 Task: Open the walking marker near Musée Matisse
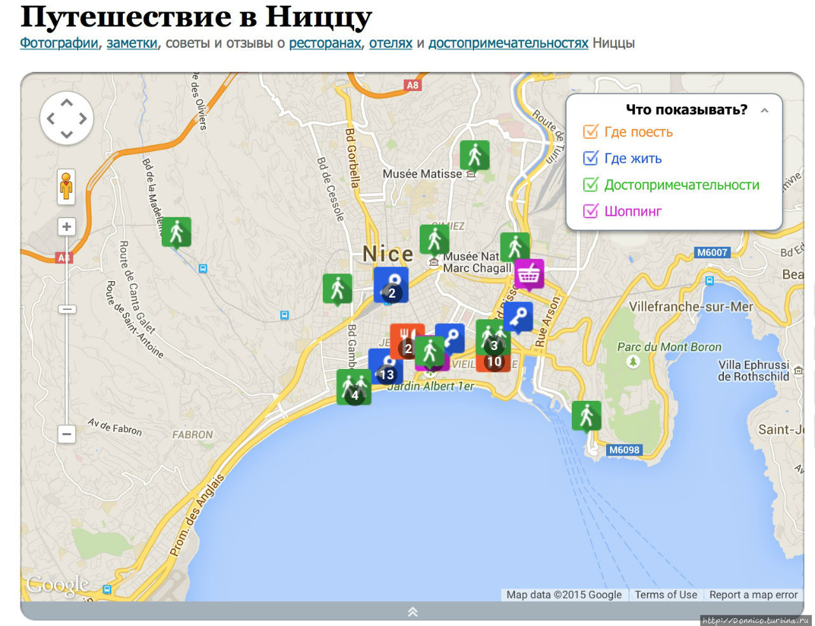coord(474,156)
